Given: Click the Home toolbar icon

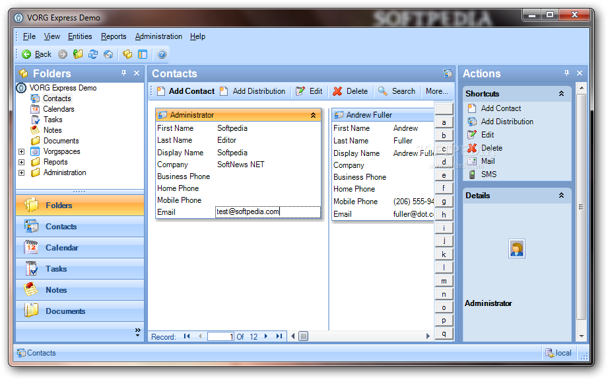Looking at the screenshot, I should click(108, 54).
